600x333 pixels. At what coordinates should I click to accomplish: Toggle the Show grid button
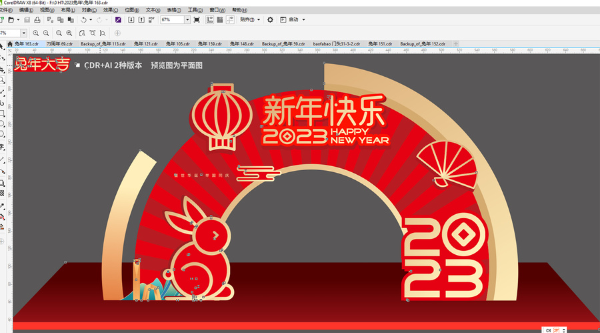click(220, 19)
